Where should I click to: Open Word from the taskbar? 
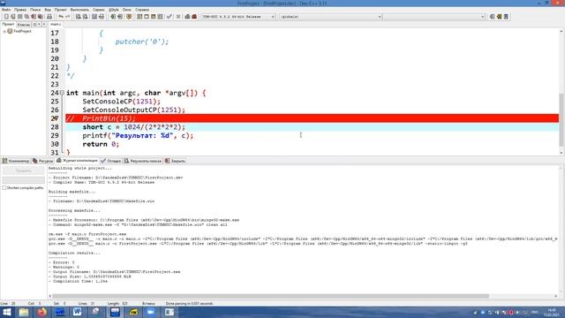pos(77,312)
